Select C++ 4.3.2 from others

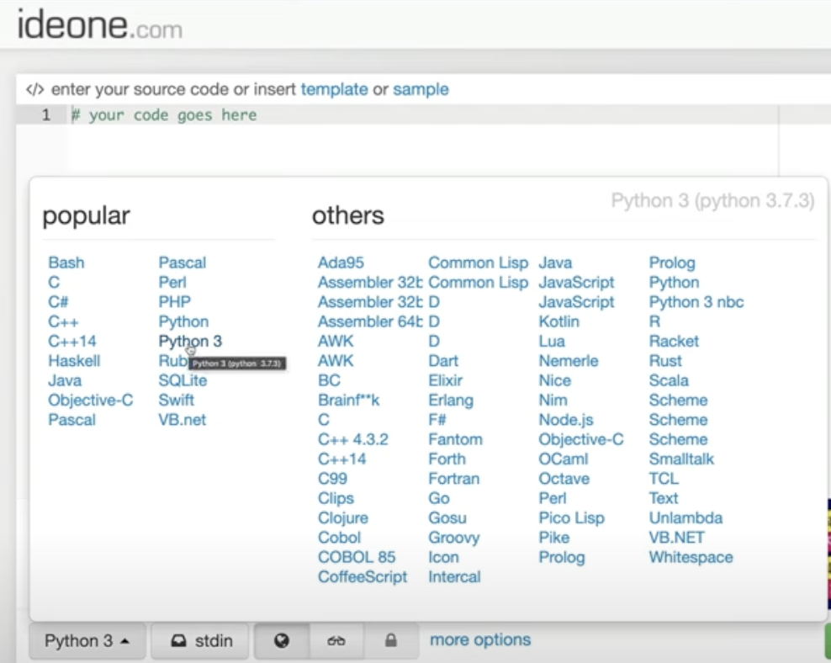coord(352,439)
